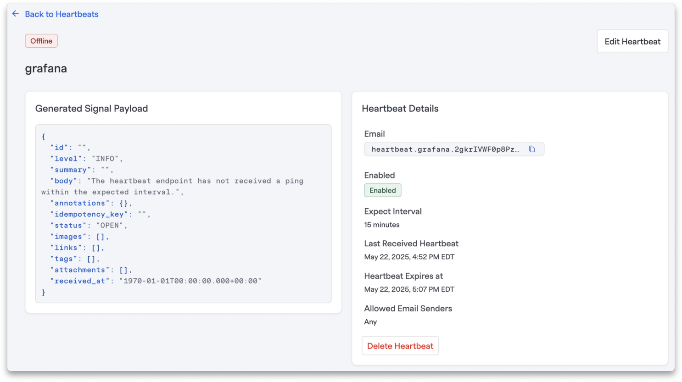Click the "status": "OPEN" payload line

89,226
